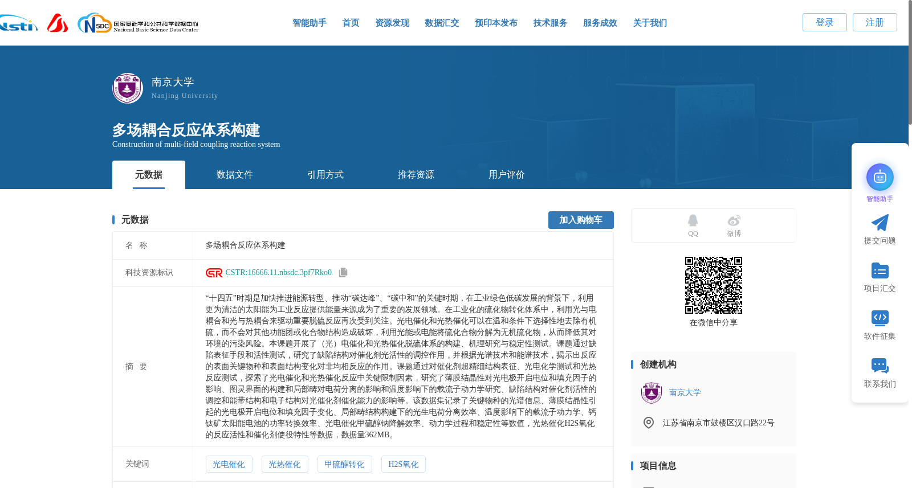
Task: Open National Basic Science Data Center logo
Action: 138,23
